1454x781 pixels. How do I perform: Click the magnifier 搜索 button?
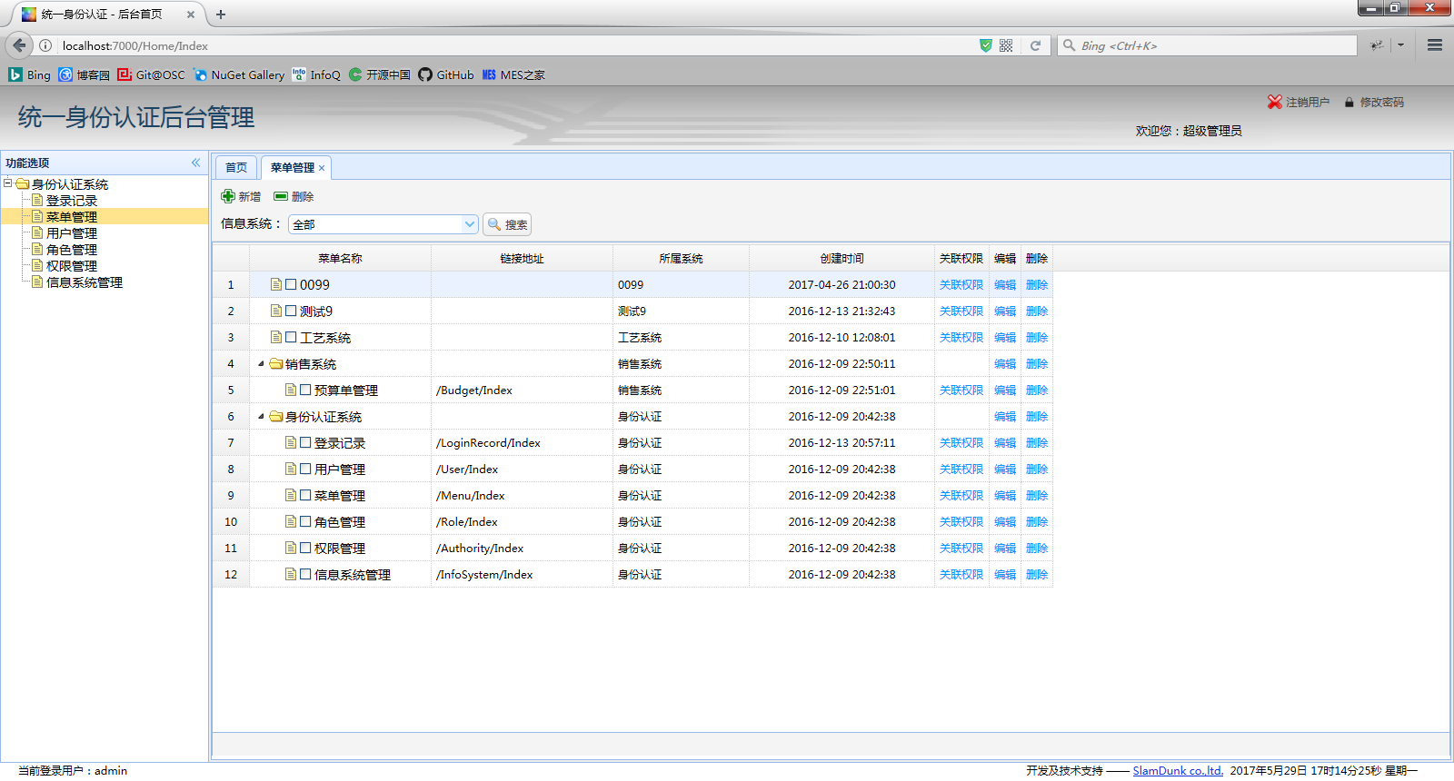click(507, 224)
